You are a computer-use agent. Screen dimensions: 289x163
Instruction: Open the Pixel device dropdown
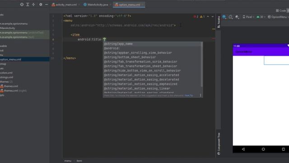click(x=248, y=17)
